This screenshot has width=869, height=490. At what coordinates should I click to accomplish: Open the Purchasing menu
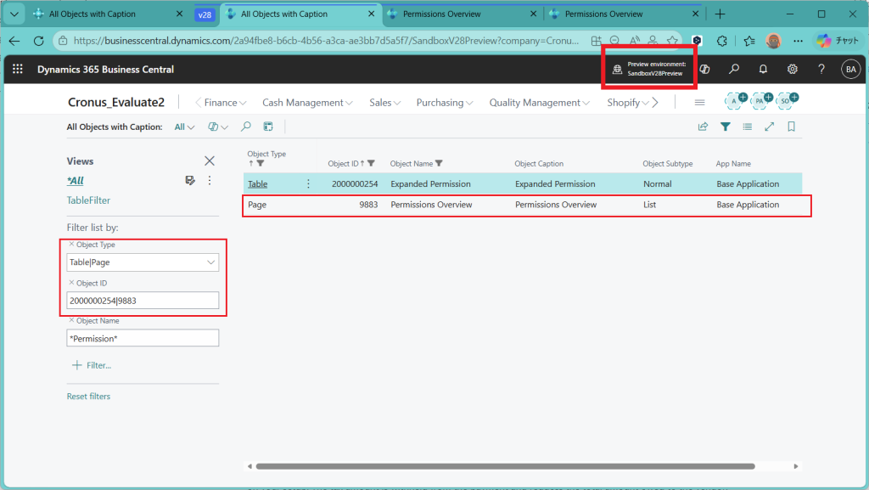tap(445, 103)
